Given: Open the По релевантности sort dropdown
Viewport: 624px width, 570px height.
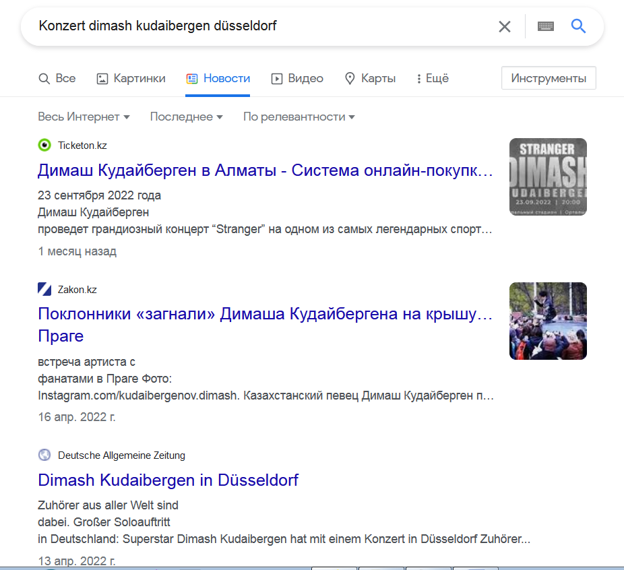Looking at the screenshot, I should coord(299,117).
